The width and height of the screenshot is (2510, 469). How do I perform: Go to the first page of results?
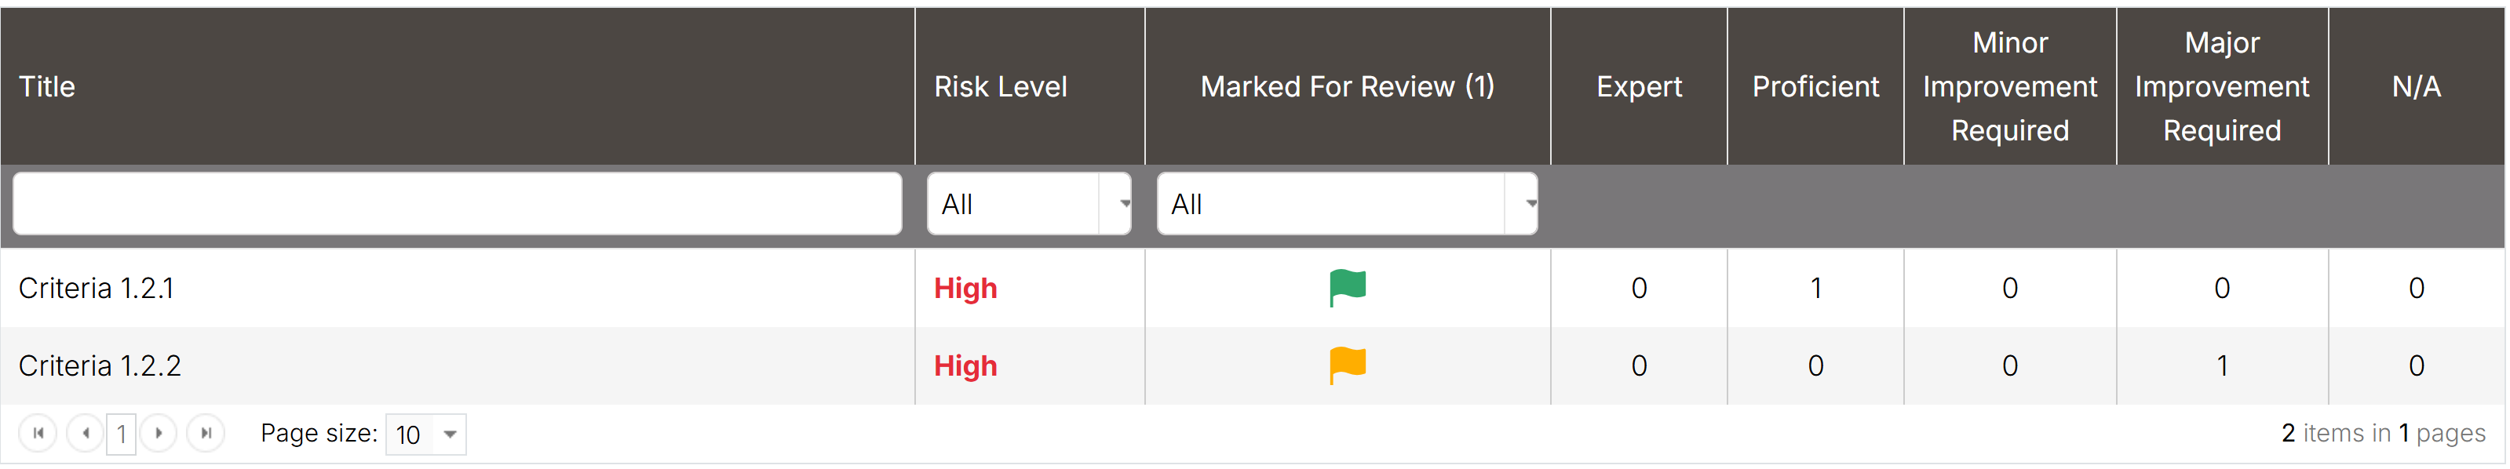pyautogui.click(x=38, y=433)
